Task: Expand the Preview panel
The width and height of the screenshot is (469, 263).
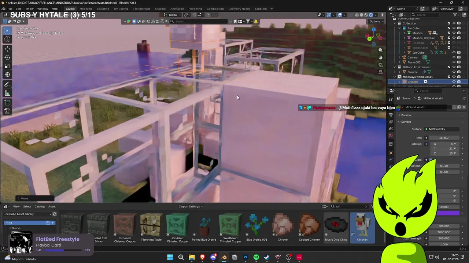Action: tap(406, 115)
